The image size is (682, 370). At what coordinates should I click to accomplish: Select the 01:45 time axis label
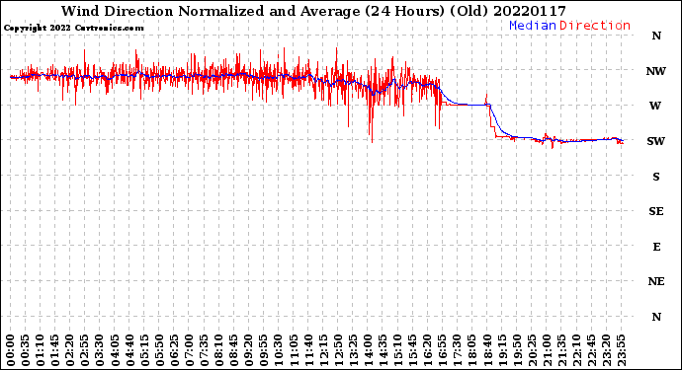point(55,350)
